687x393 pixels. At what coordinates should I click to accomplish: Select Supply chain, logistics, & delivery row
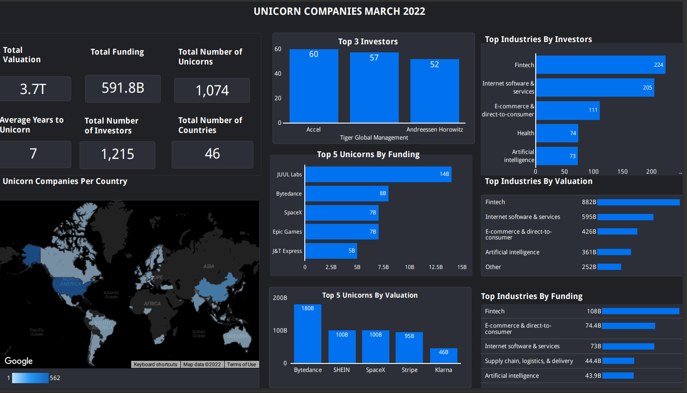tap(582, 361)
